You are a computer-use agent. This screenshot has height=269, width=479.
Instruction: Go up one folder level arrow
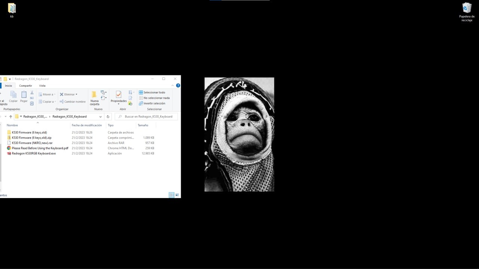10,117
